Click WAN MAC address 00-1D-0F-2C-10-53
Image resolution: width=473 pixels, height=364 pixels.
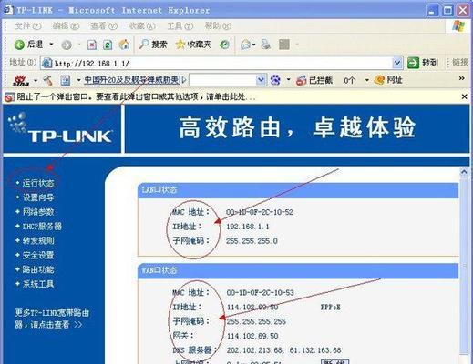point(260,293)
